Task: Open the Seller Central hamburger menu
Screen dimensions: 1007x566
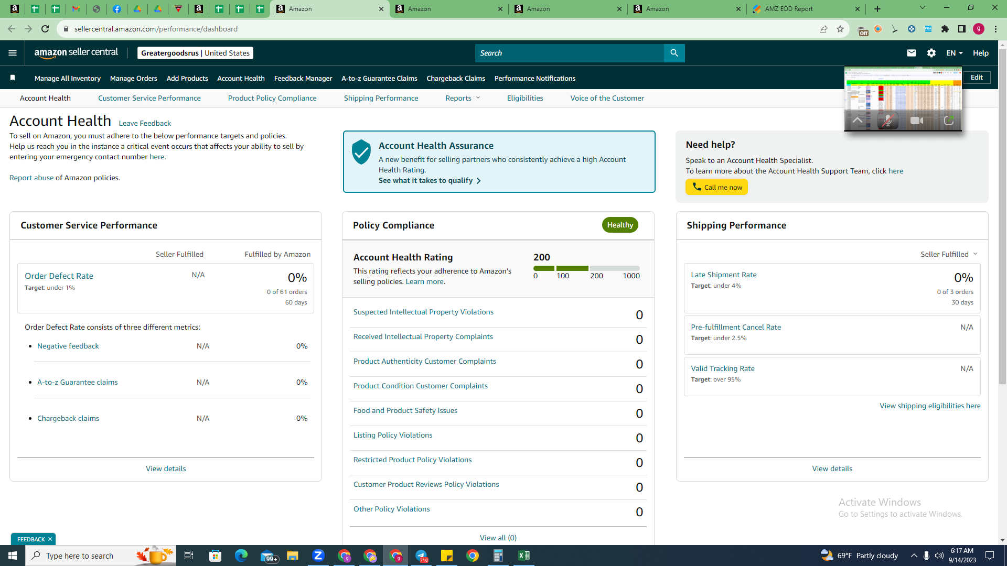Action: pos(13,53)
